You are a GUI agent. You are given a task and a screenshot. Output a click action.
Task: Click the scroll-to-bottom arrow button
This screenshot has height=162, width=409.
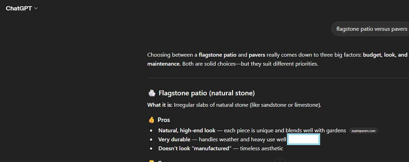coord(280,160)
